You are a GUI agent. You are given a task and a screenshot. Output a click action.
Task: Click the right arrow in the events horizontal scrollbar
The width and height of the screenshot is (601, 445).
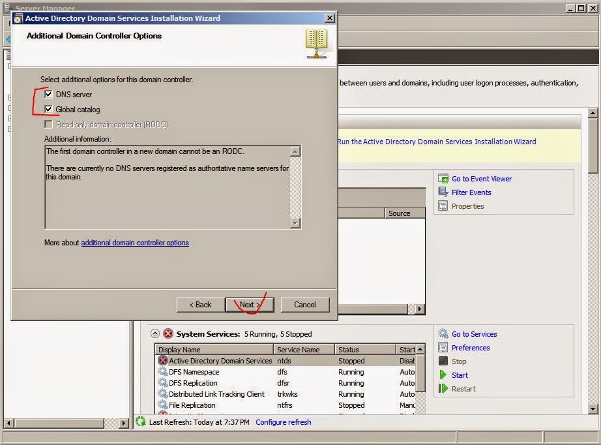click(420, 309)
